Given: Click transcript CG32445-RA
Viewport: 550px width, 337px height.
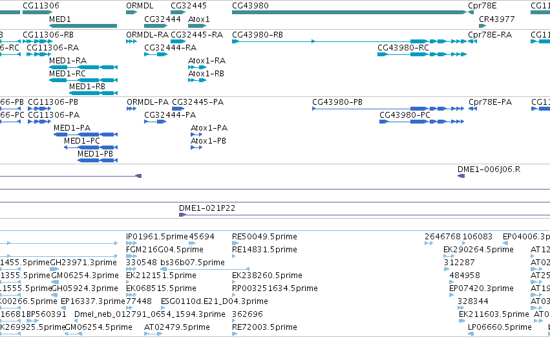Looking at the screenshot, I should coord(178,41).
